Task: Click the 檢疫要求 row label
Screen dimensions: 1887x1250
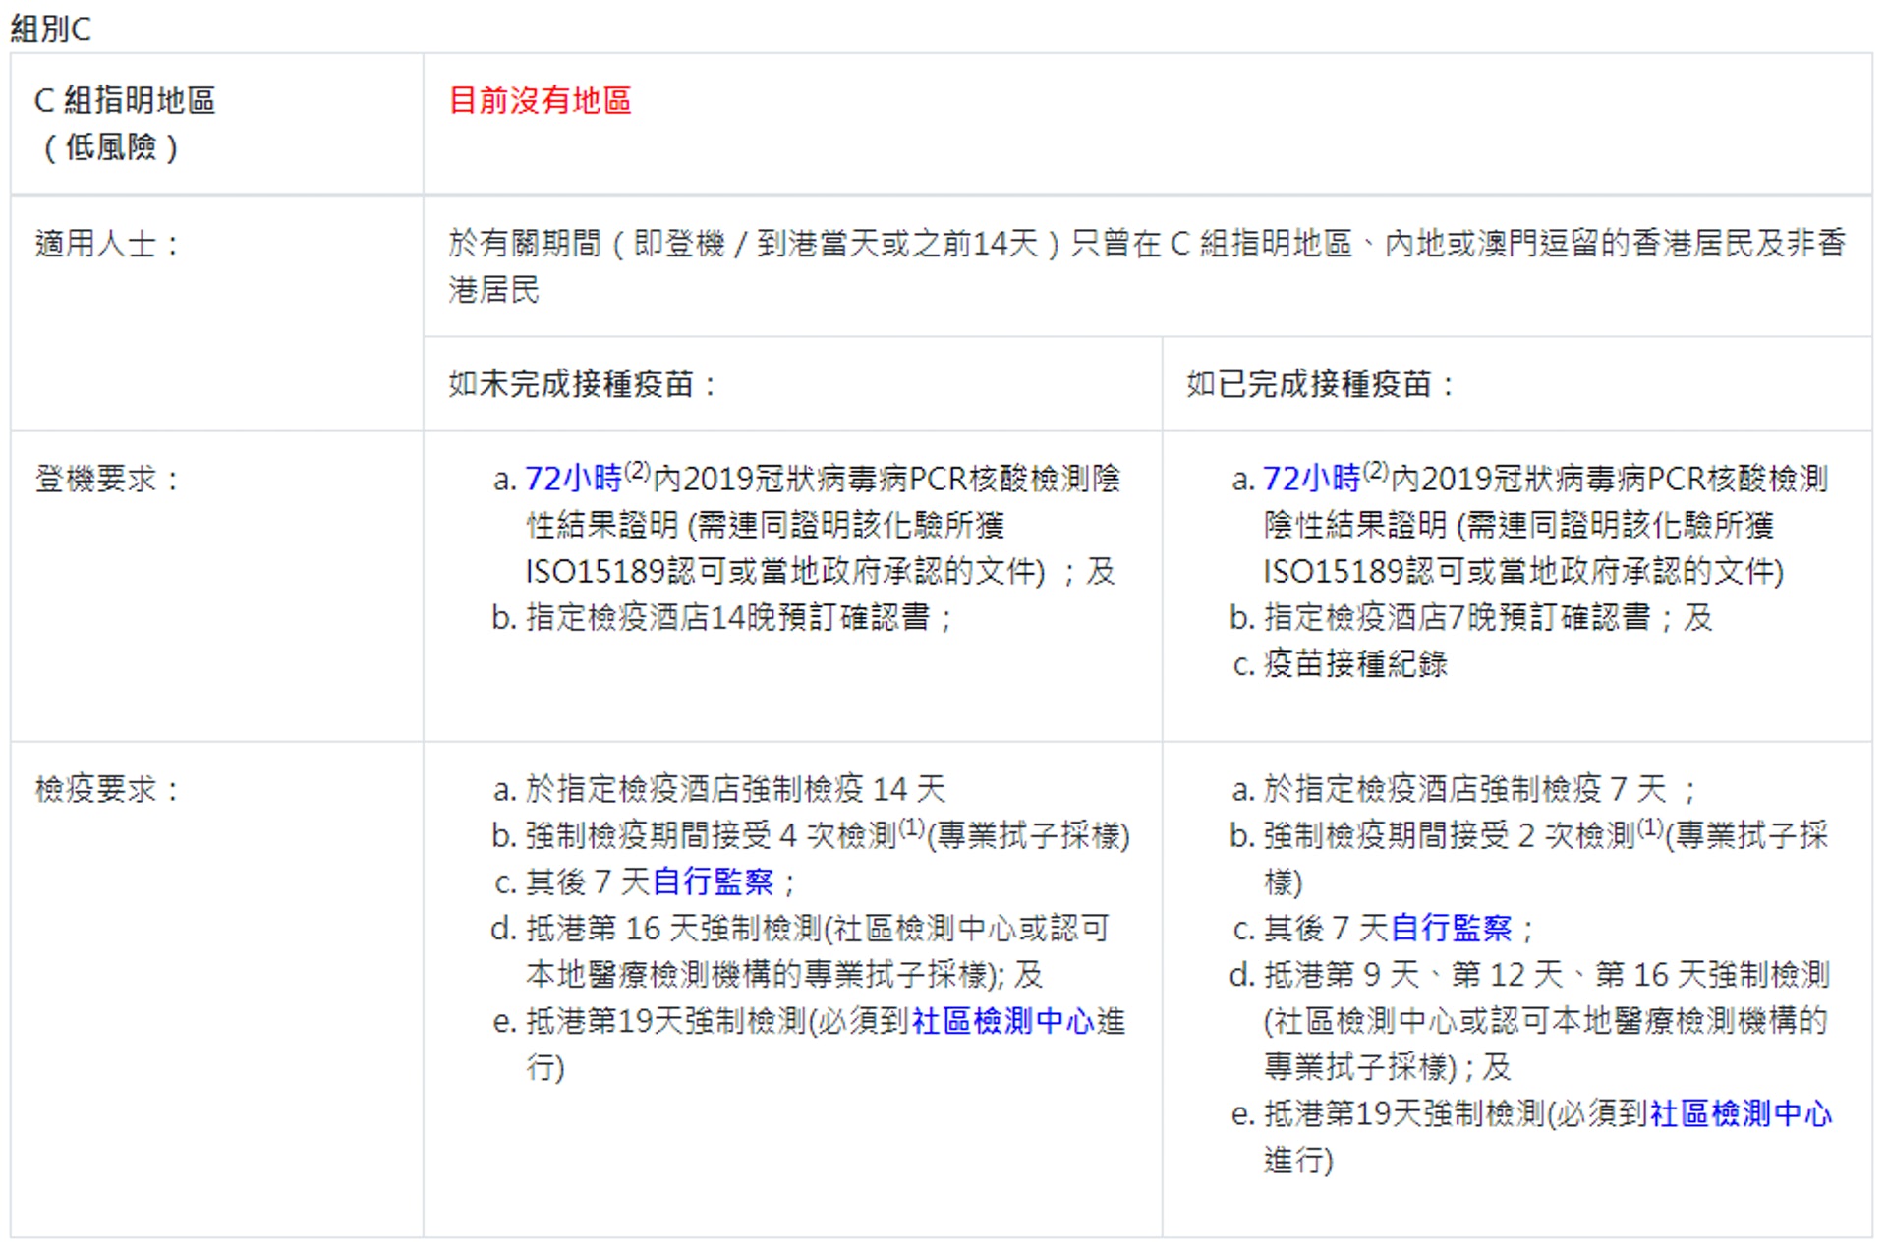Action: (106, 789)
